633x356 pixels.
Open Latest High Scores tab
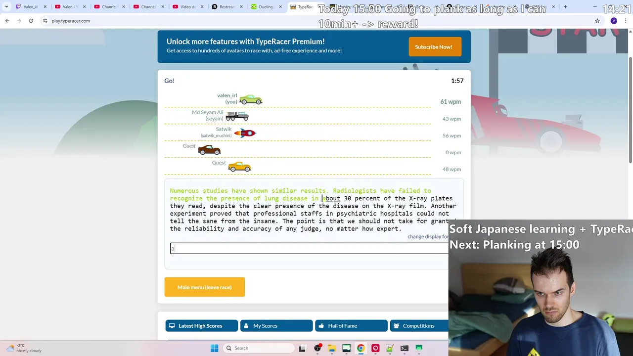[x=201, y=326]
